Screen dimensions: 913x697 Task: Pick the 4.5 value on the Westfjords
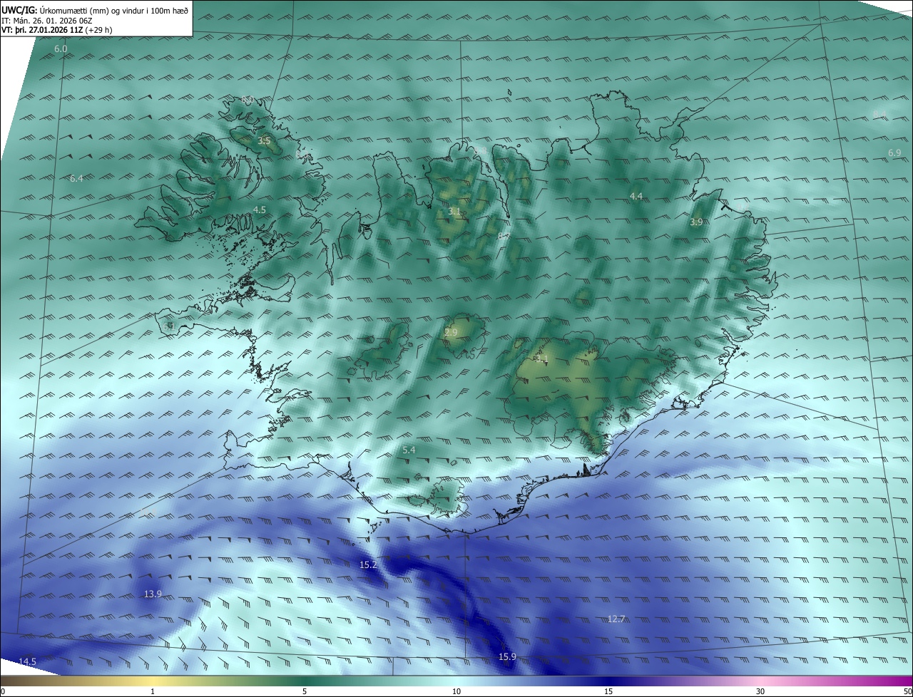pos(260,210)
